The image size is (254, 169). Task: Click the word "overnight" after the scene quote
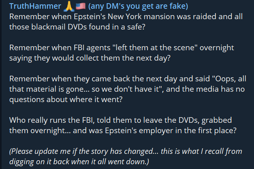pyautogui.click(x=217, y=48)
